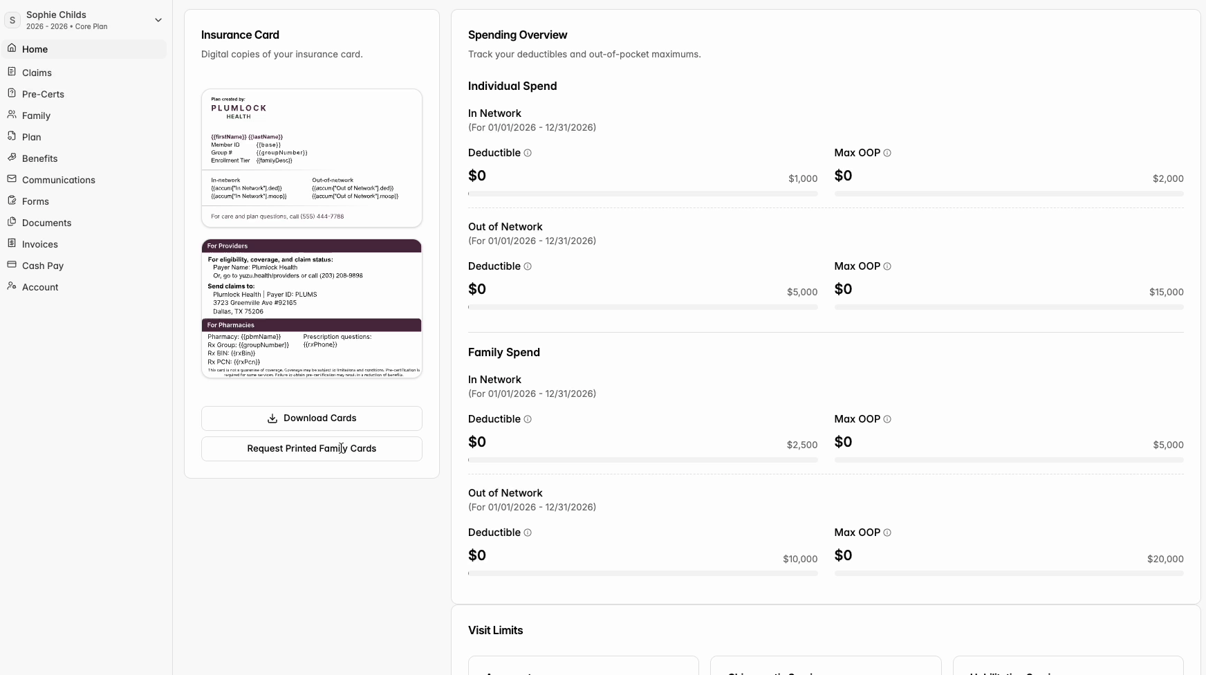Click the Benefits icon in sidebar
This screenshot has height=675, width=1206.
click(x=12, y=158)
